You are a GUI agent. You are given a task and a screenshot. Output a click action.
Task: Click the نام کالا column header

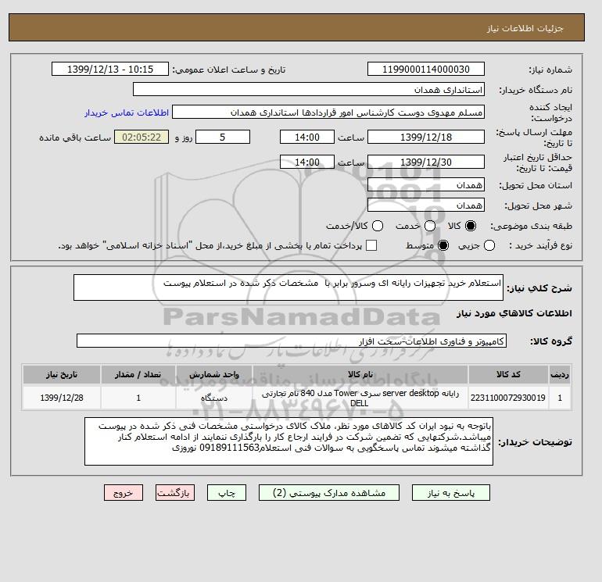pyautogui.click(x=360, y=374)
